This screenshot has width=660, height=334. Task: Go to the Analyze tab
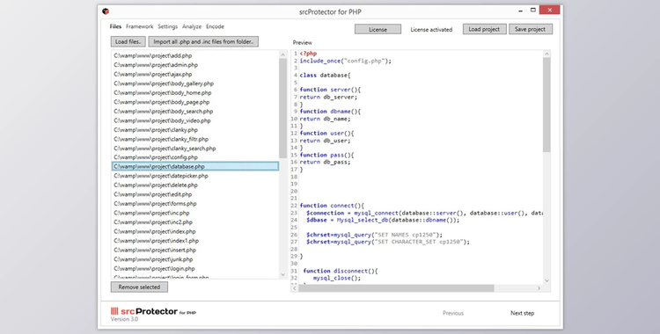point(192,26)
